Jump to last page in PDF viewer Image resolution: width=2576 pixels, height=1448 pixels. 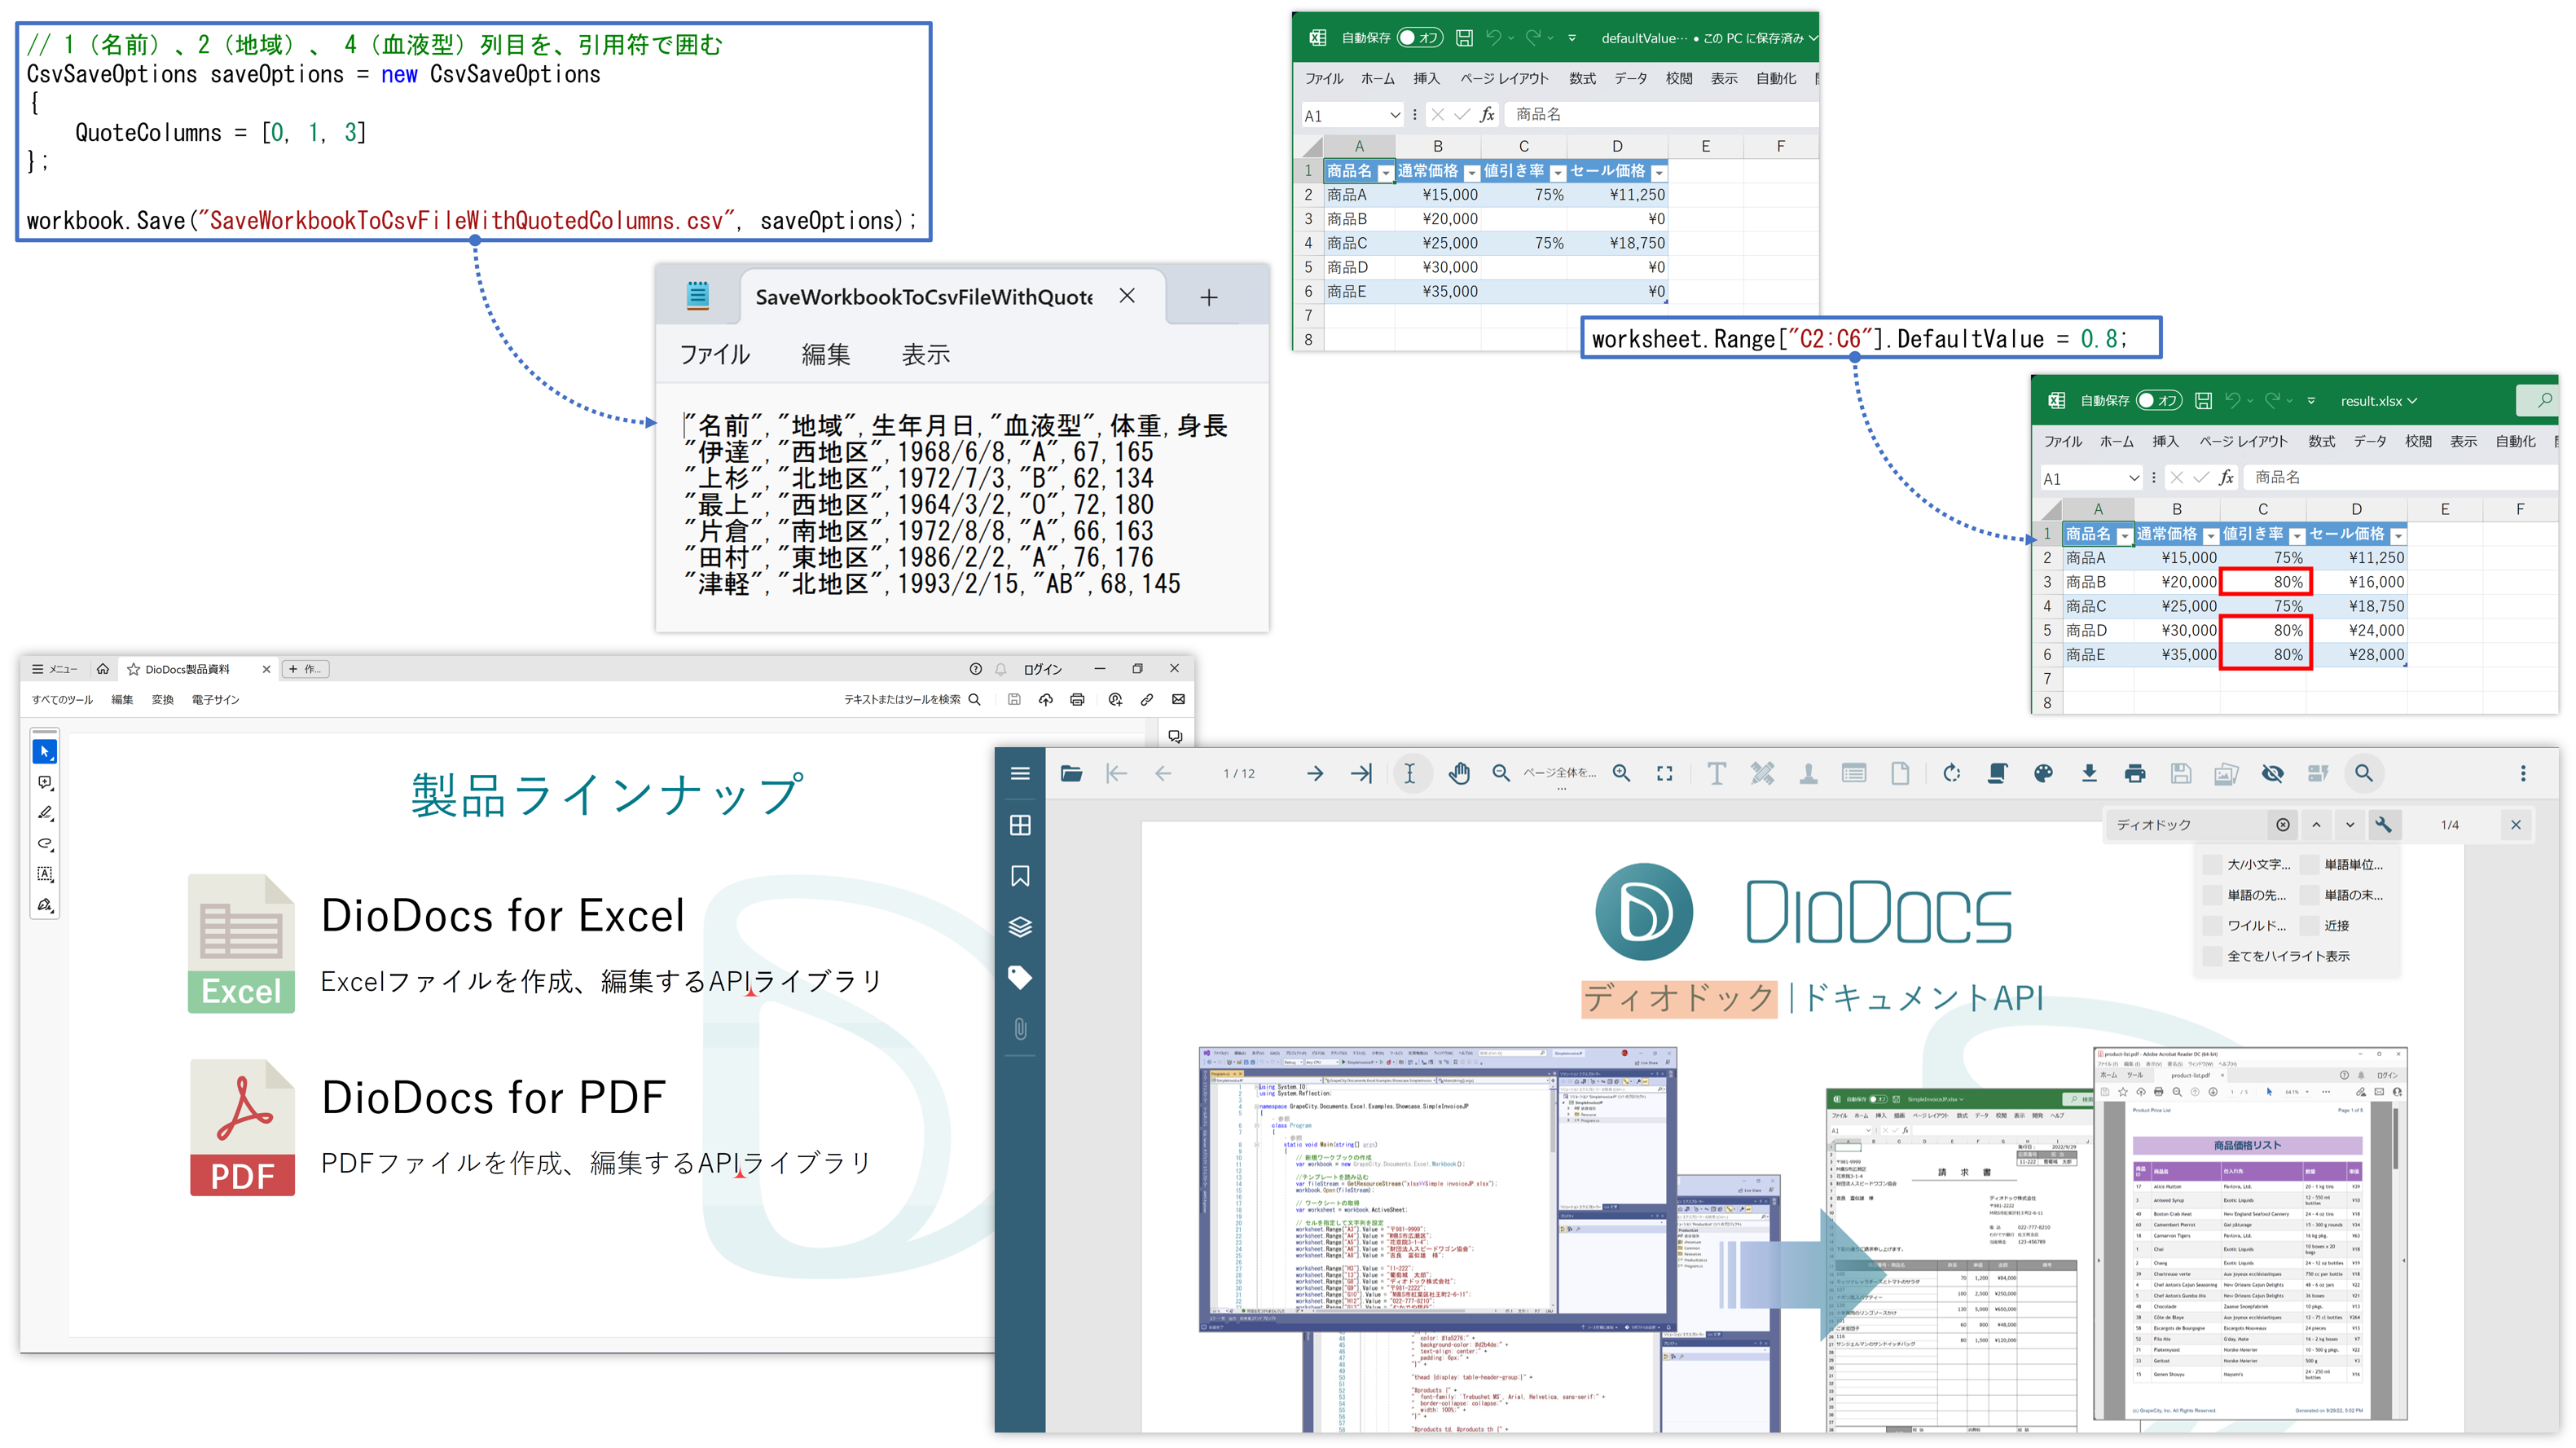click(1361, 773)
